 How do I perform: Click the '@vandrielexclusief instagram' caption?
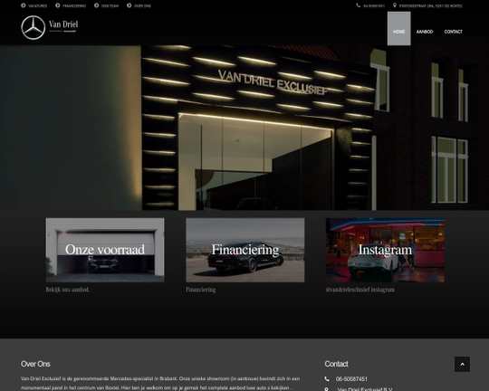click(360, 290)
